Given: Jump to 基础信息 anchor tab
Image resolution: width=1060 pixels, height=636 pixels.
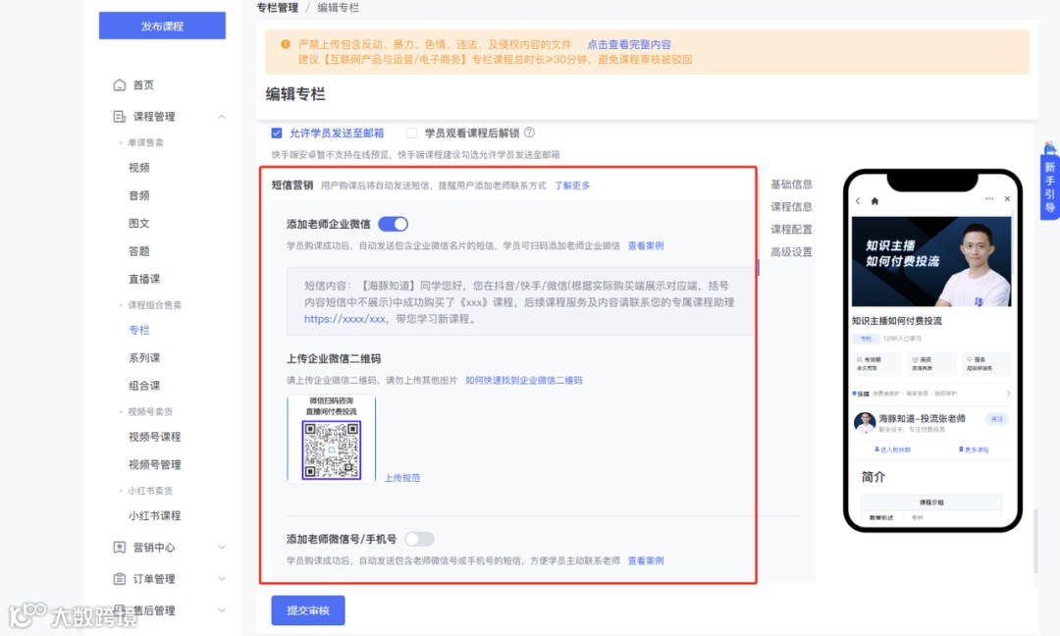Looking at the screenshot, I should click(x=792, y=184).
